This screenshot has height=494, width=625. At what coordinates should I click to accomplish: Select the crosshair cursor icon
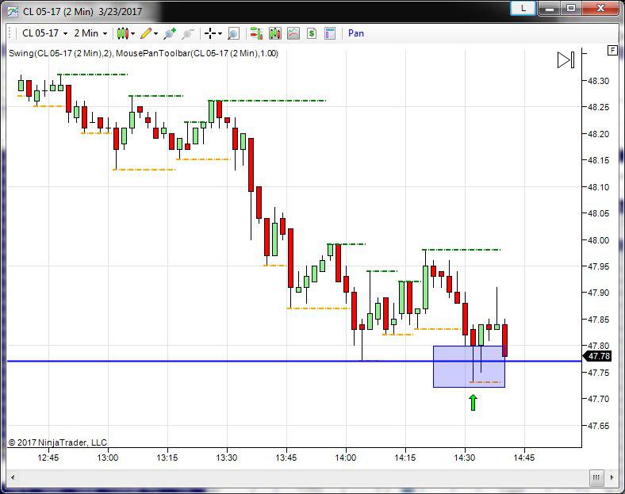pos(209,33)
